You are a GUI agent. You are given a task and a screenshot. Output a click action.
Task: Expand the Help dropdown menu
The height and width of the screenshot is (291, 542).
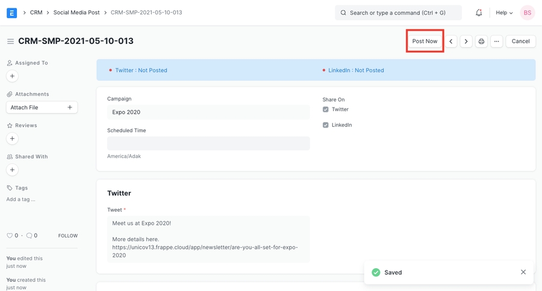[504, 13]
